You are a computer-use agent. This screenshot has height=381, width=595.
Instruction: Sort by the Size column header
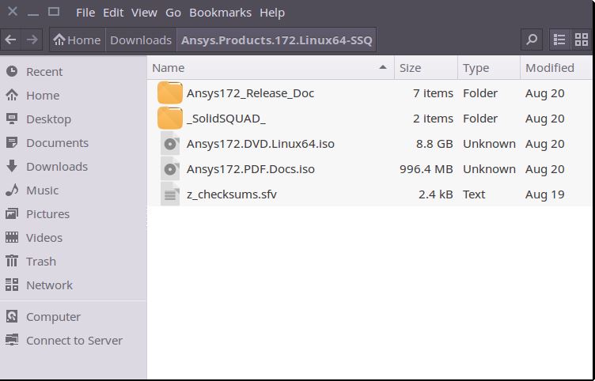point(426,68)
